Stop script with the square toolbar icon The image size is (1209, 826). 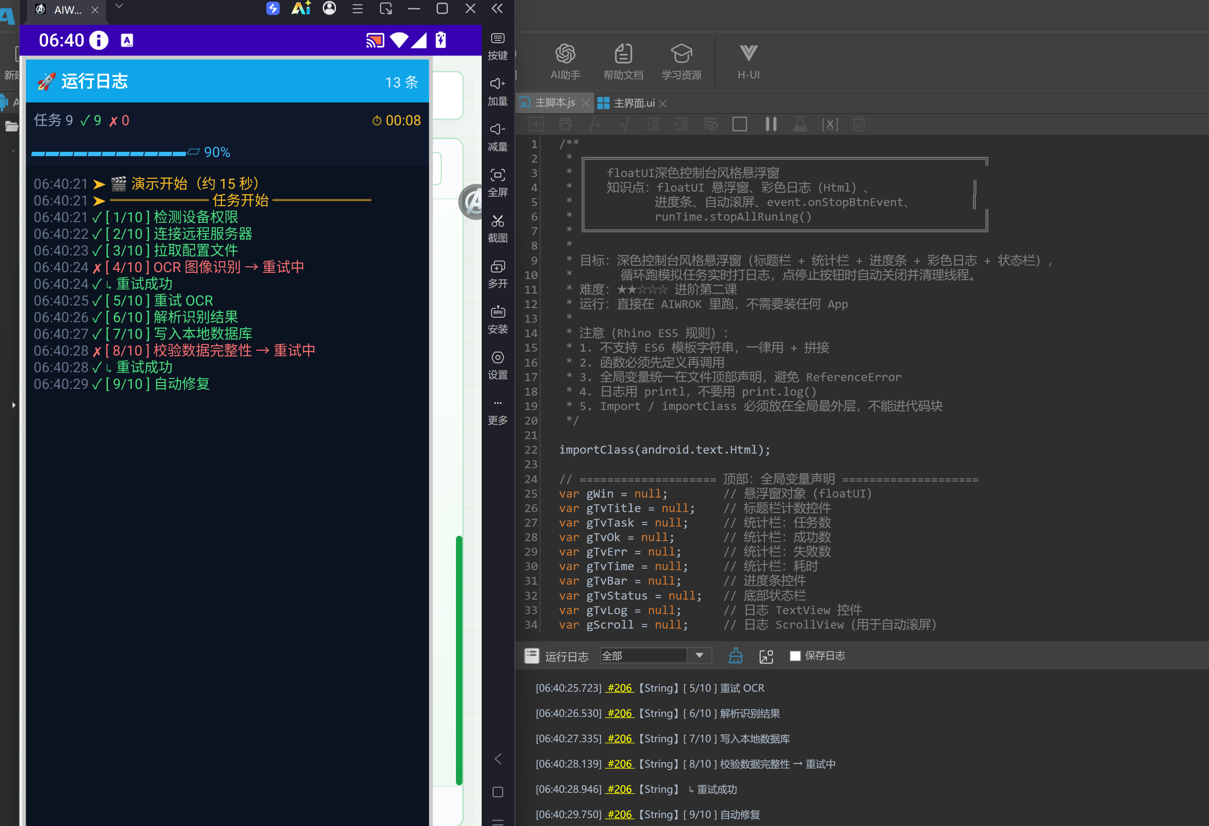tap(739, 124)
